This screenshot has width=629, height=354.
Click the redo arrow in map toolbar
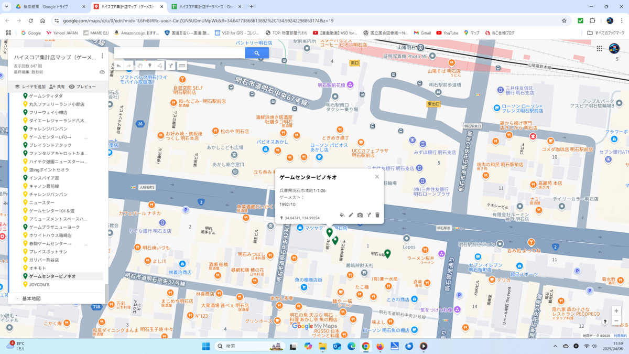[129, 66]
